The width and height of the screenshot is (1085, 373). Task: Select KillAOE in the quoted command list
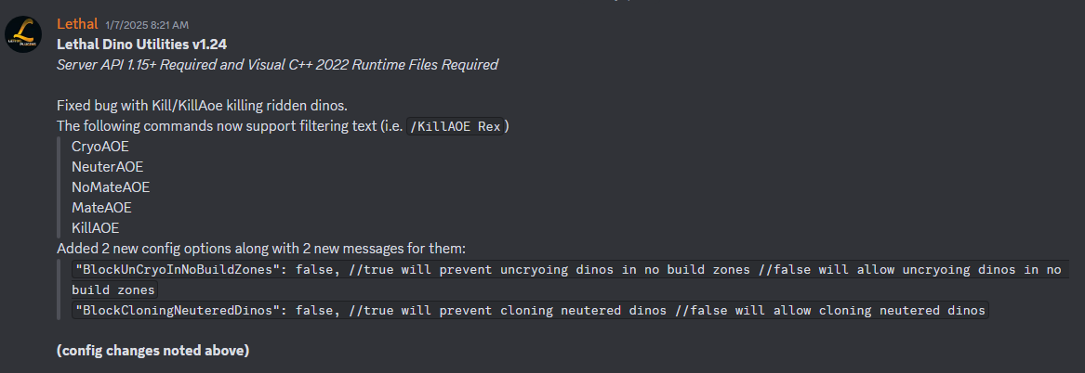point(95,227)
